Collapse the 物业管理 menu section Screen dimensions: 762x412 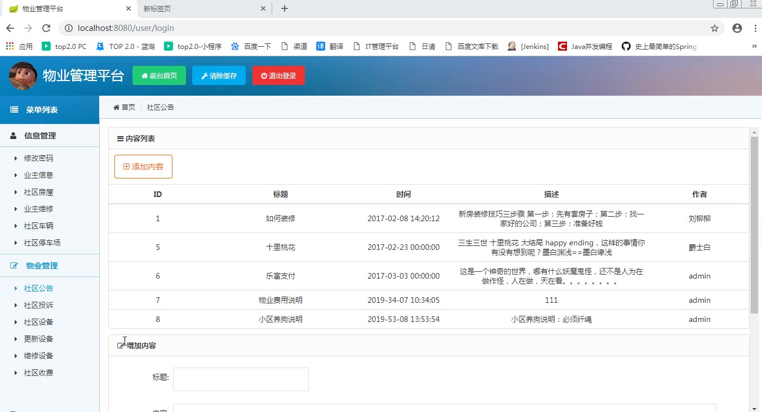pos(41,266)
